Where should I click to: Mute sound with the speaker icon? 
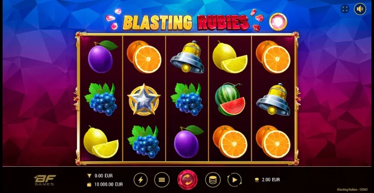(x=360, y=9)
